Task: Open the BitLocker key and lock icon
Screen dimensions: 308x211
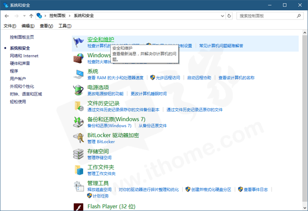Action: 78,138
